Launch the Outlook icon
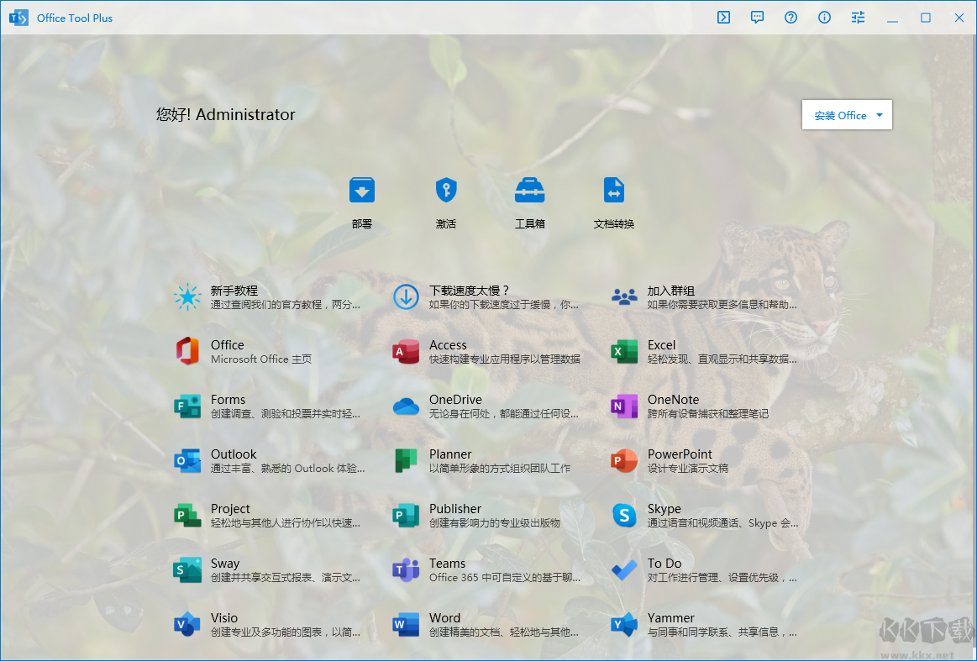Viewport: 977px width, 661px height. point(187,461)
